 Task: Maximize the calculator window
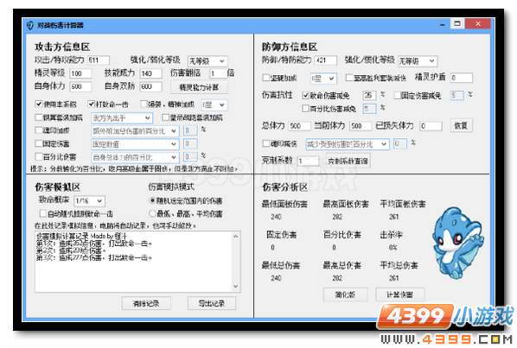click(x=457, y=23)
